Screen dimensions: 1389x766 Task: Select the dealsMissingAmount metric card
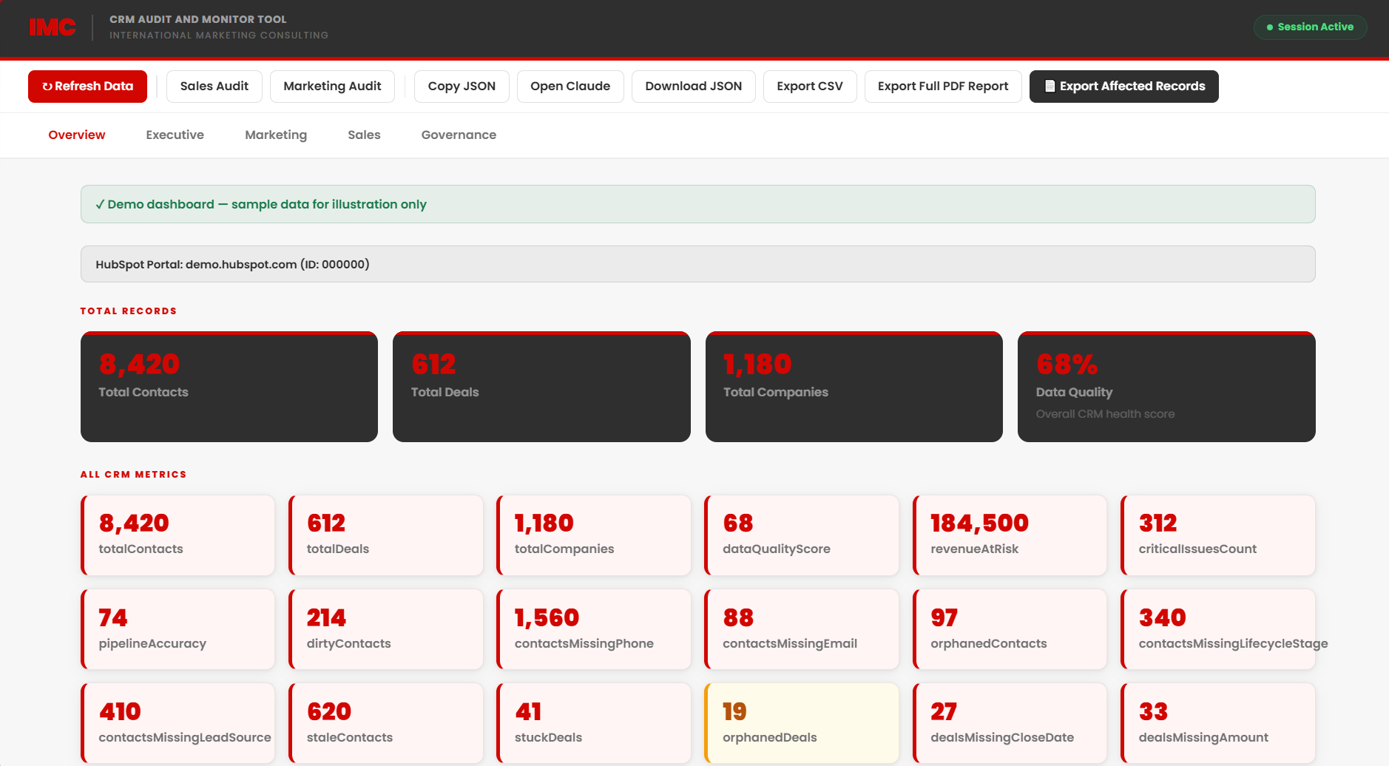pyautogui.click(x=1218, y=723)
